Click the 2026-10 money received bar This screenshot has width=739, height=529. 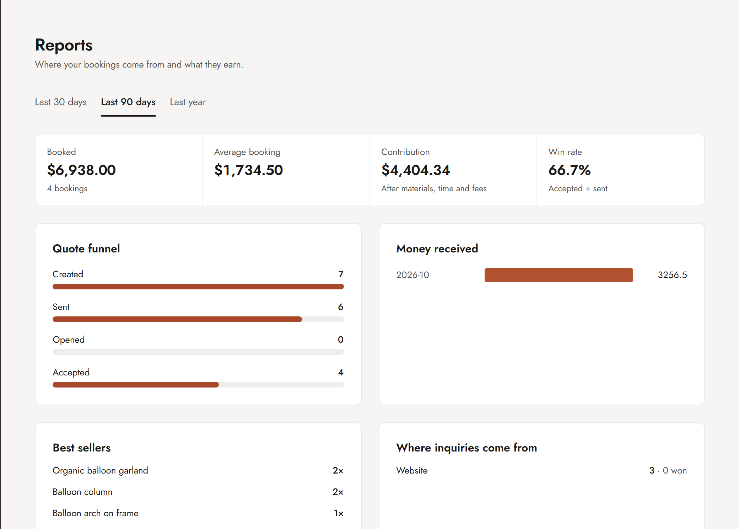(559, 275)
